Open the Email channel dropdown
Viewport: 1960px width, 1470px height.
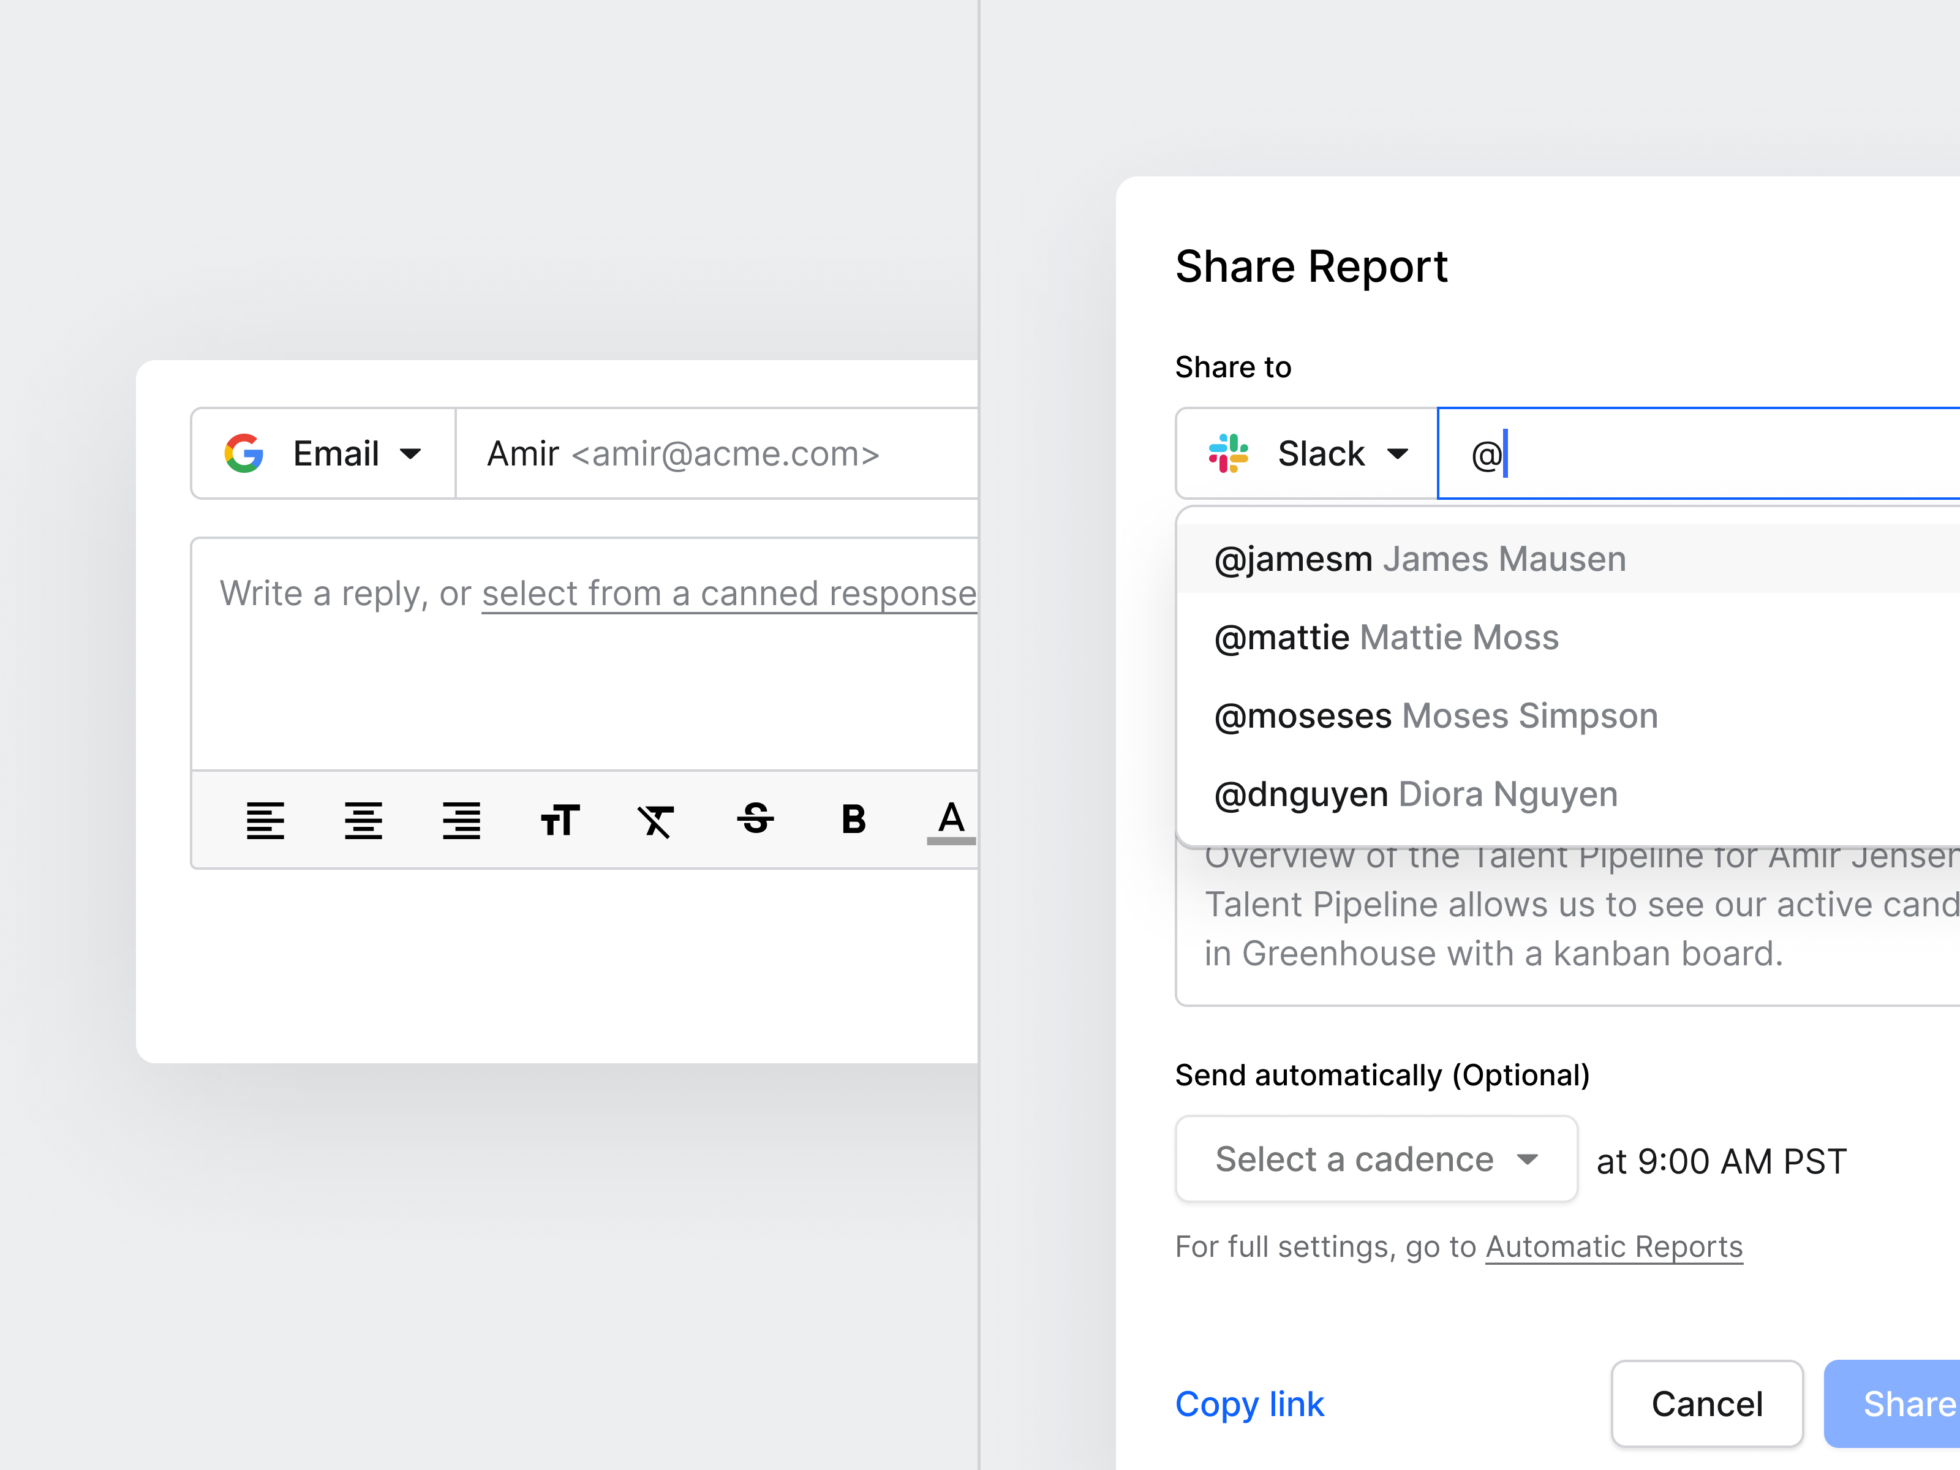pyautogui.click(x=323, y=454)
